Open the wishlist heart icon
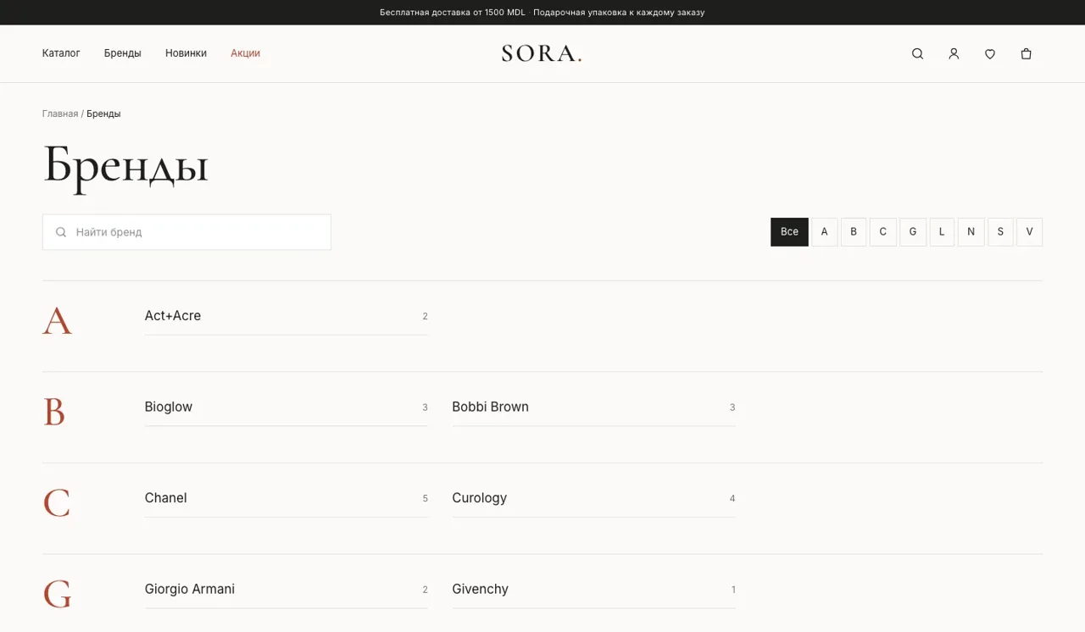Viewport: 1085px width, 632px height. point(990,53)
